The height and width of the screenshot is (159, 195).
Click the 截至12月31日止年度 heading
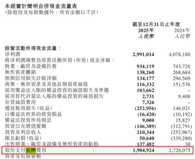[156, 24]
